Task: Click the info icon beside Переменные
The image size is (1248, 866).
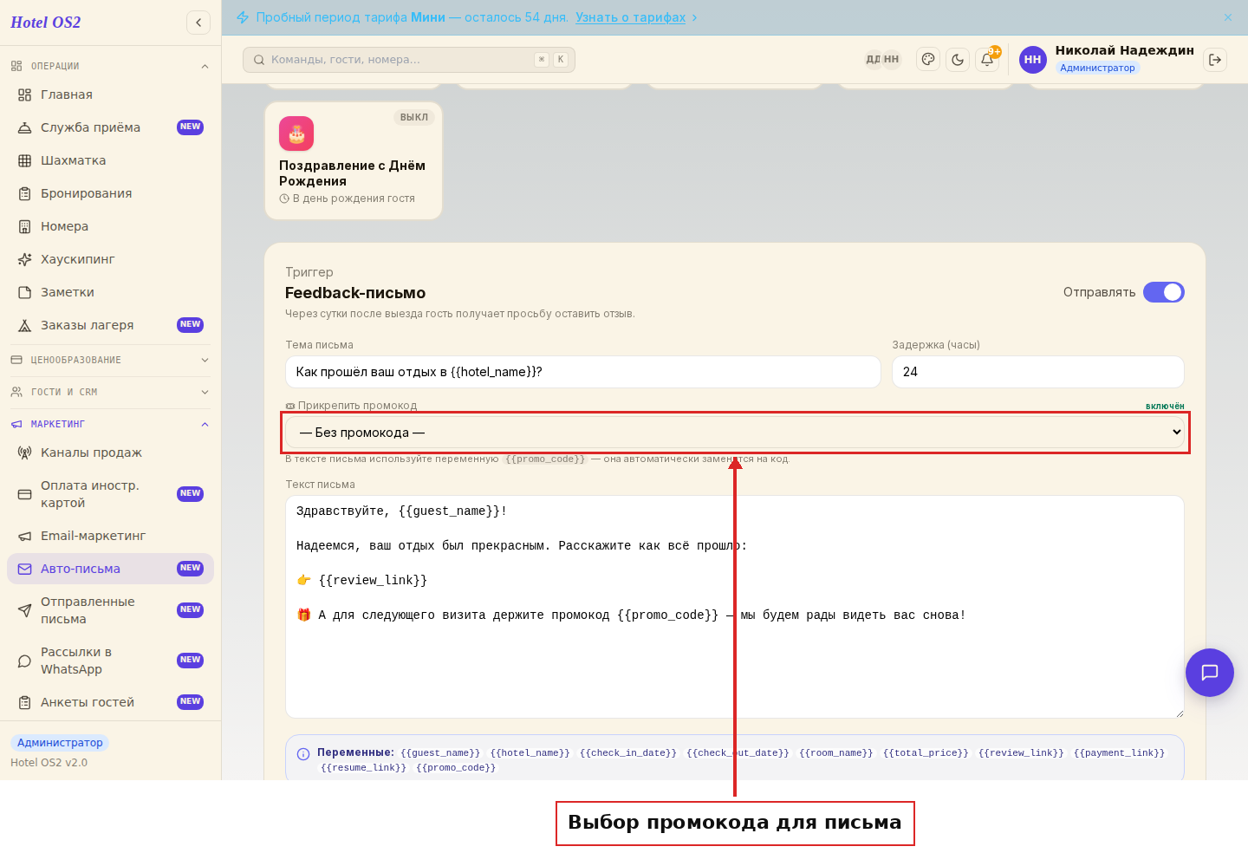Action: tap(303, 754)
